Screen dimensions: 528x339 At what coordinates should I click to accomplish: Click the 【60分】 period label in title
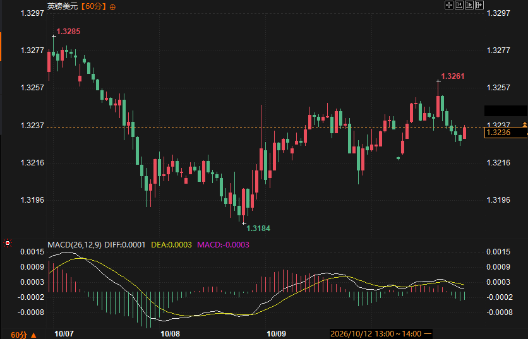tap(93, 6)
